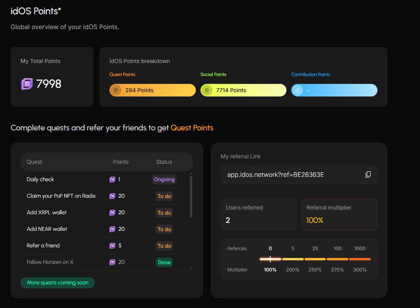The image size is (420, 308).
Task: Click the referral link field app.idos.network?ref=BE26363E
Action: coord(299,174)
